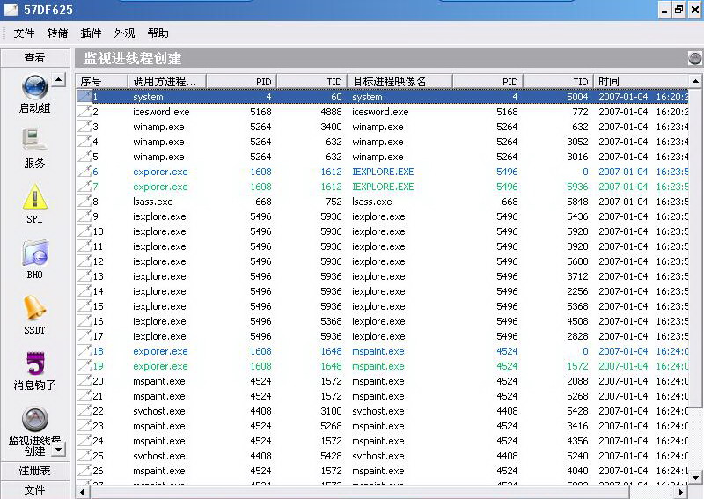This screenshot has width=704, height=499.
Task: Select row 16 iexplore.exe with TID 5368
Action: coord(382,321)
